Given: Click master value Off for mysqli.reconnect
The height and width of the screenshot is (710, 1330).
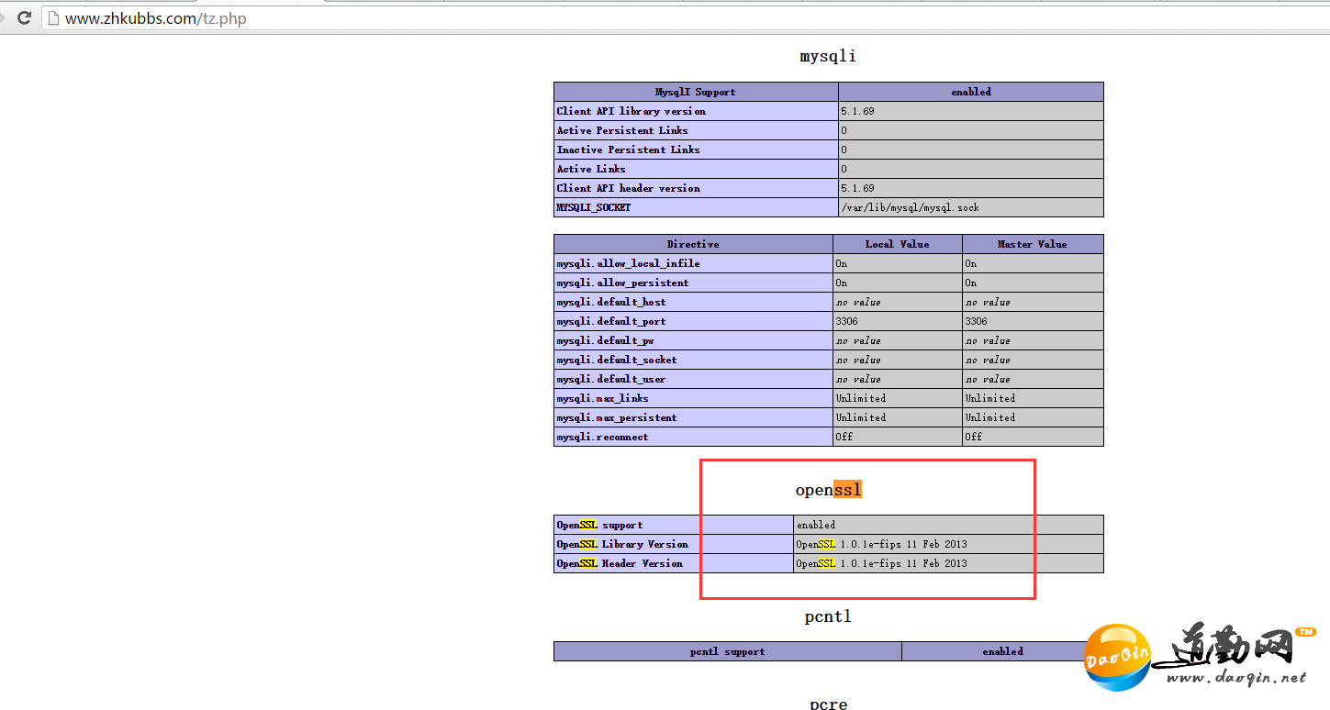Looking at the screenshot, I should click(x=974, y=437).
